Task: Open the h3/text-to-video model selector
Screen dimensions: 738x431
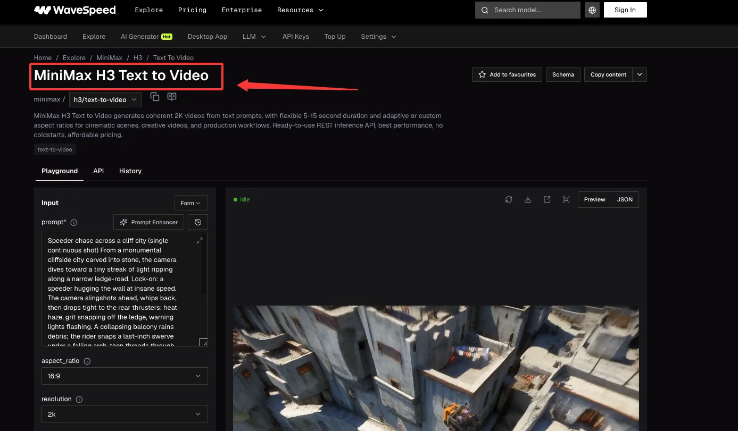Action: [105, 99]
